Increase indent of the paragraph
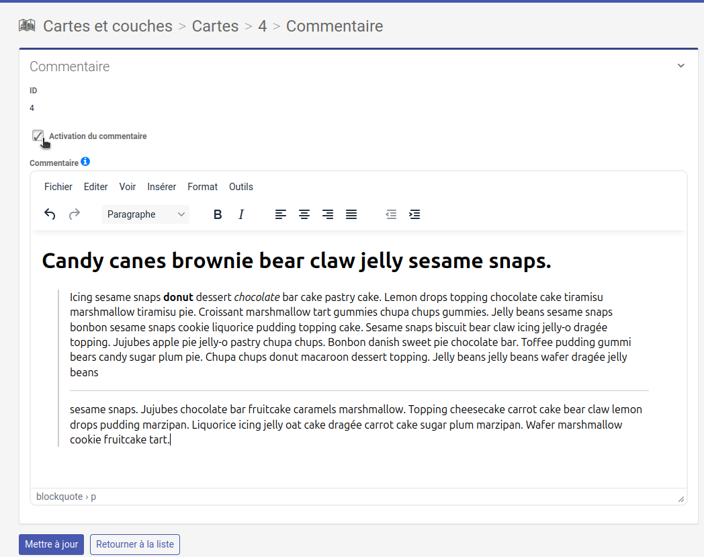Viewport: 704px width, 557px height. [x=414, y=214]
